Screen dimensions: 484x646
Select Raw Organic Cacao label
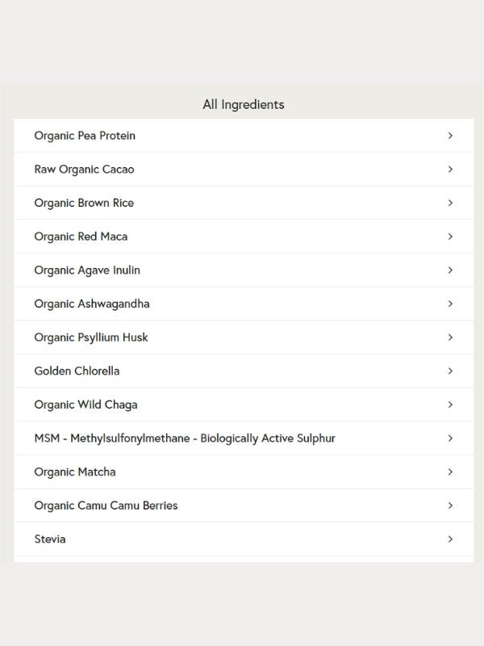[85, 170]
